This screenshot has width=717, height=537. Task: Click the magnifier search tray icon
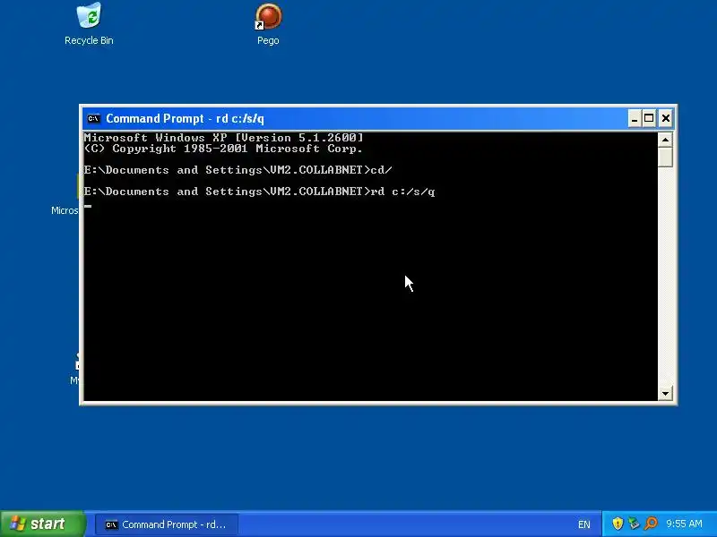(651, 524)
